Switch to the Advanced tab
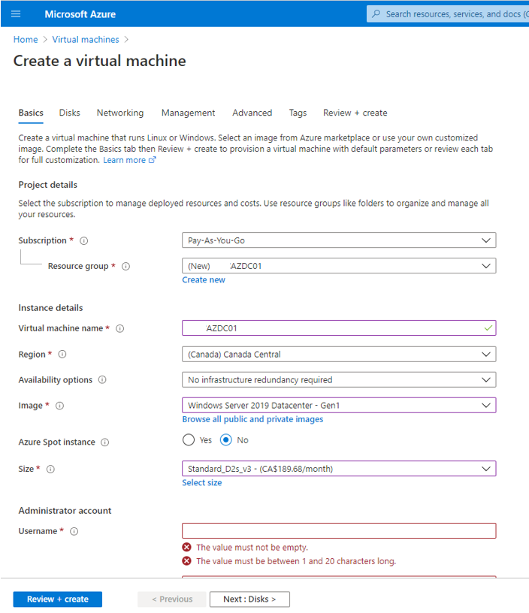Image resolution: width=529 pixels, height=613 pixels. click(x=252, y=113)
